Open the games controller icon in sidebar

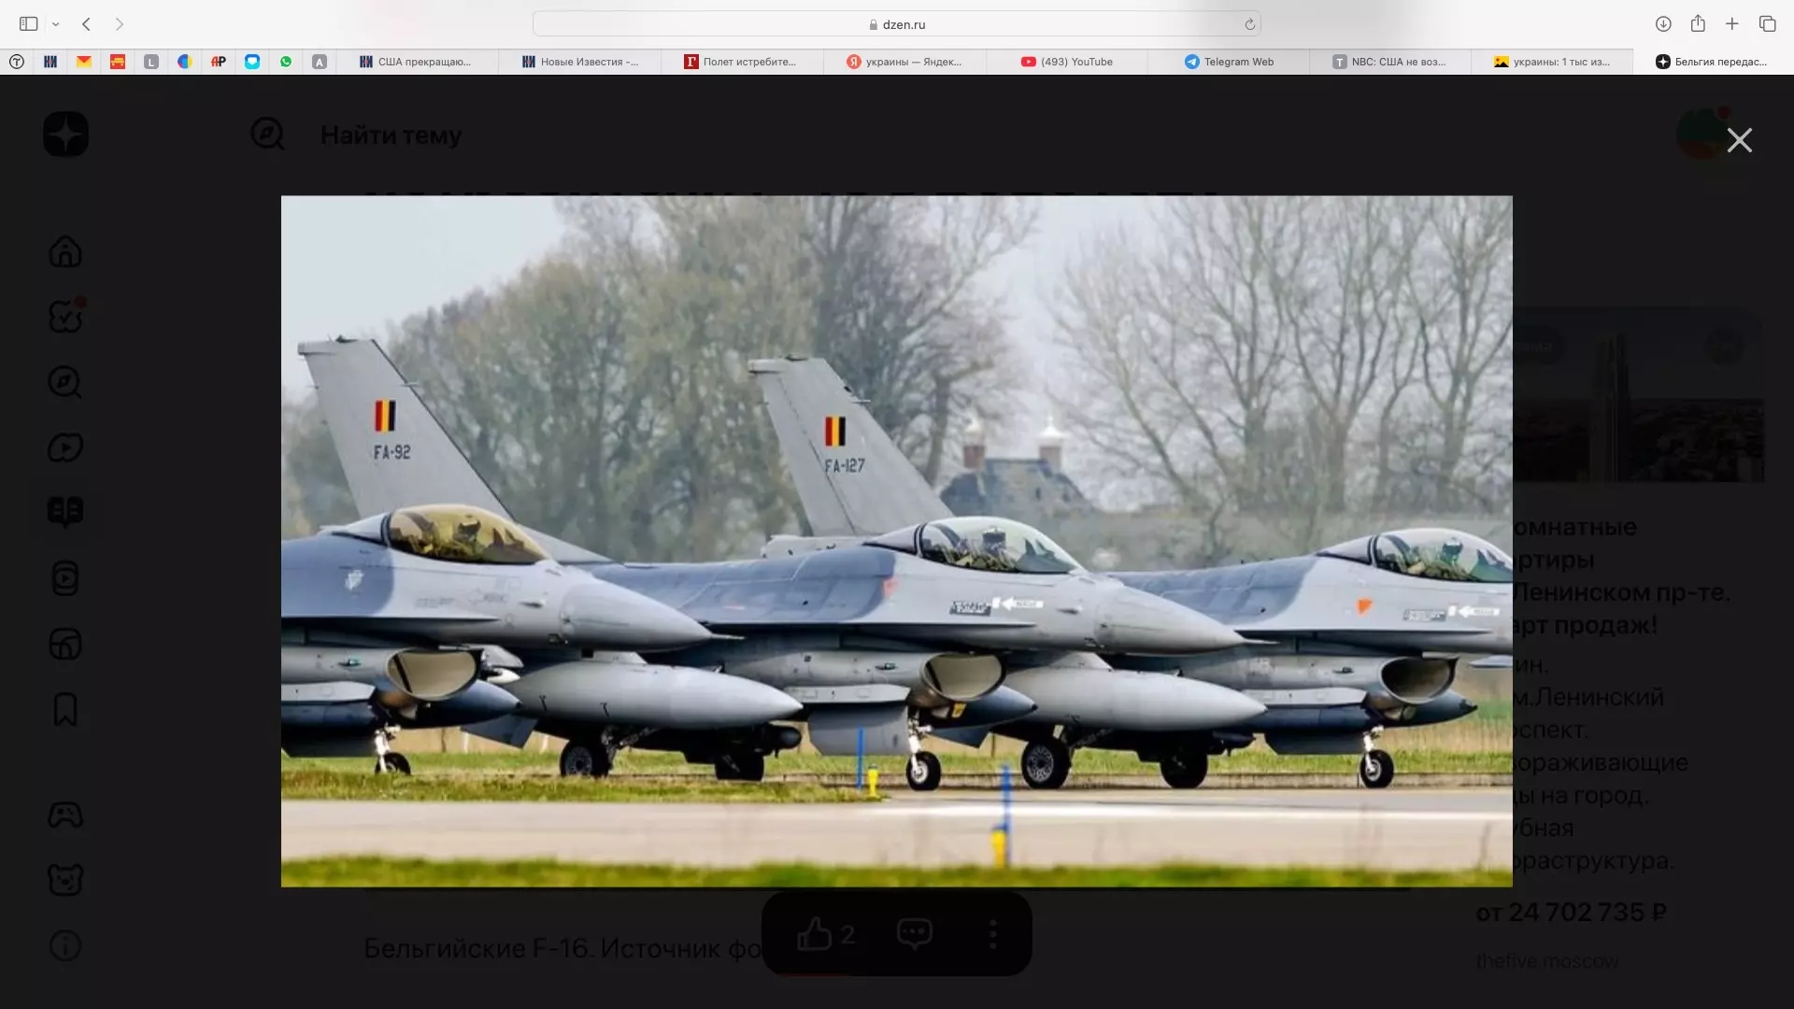(x=65, y=815)
